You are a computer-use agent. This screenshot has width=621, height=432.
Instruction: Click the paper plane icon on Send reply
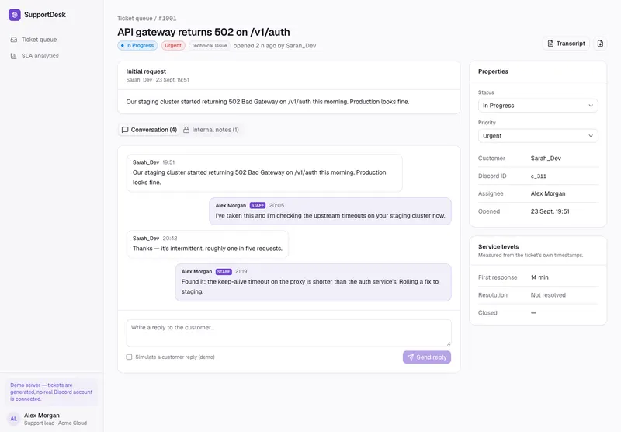(x=411, y=357)
